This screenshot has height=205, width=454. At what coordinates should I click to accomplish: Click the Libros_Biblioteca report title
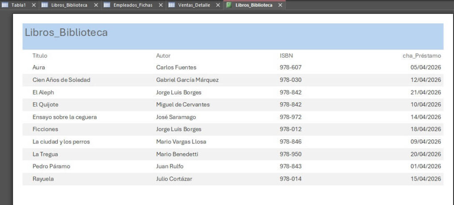pos(67,32)
